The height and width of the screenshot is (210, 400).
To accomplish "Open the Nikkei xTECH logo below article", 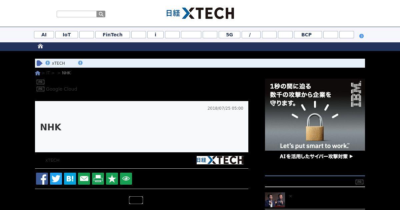I will click(220, 160).
